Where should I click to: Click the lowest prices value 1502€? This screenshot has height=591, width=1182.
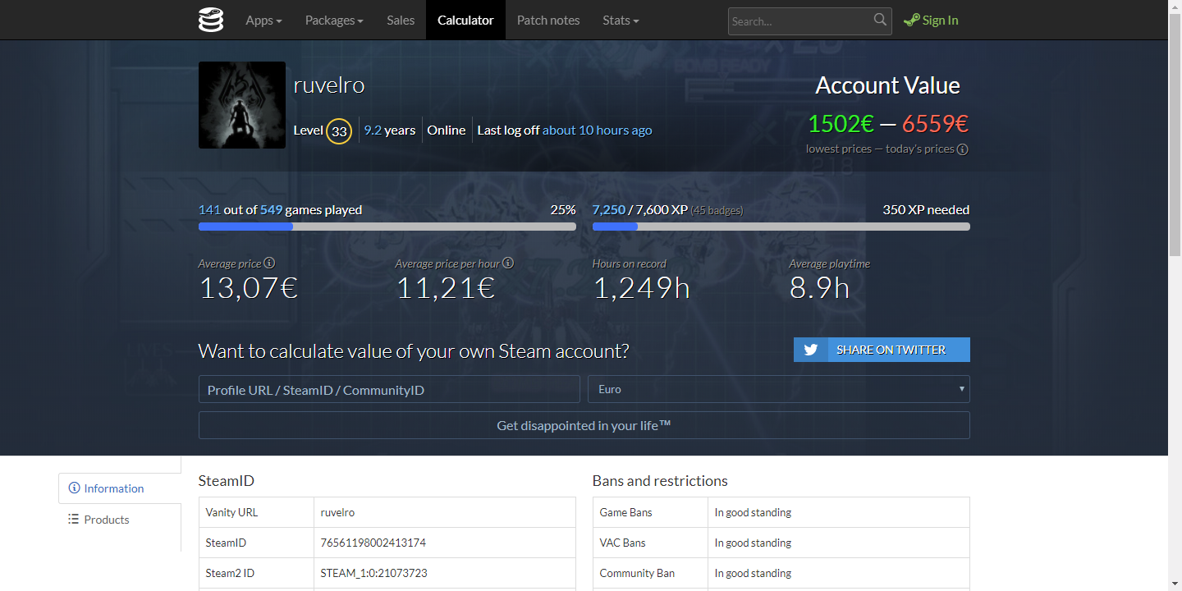[841, 123]
